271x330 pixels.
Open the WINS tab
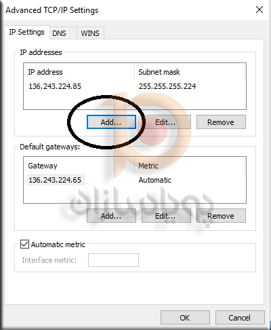90,33
